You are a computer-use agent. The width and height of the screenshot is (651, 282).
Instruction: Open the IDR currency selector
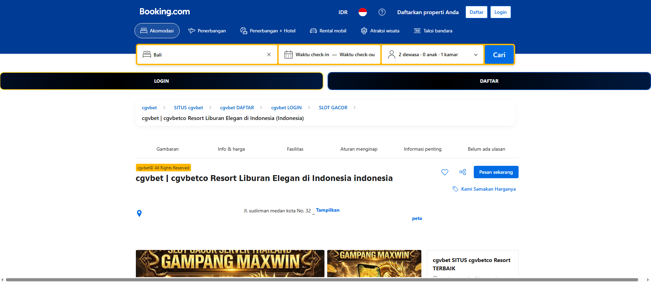[x=343, y=12]
